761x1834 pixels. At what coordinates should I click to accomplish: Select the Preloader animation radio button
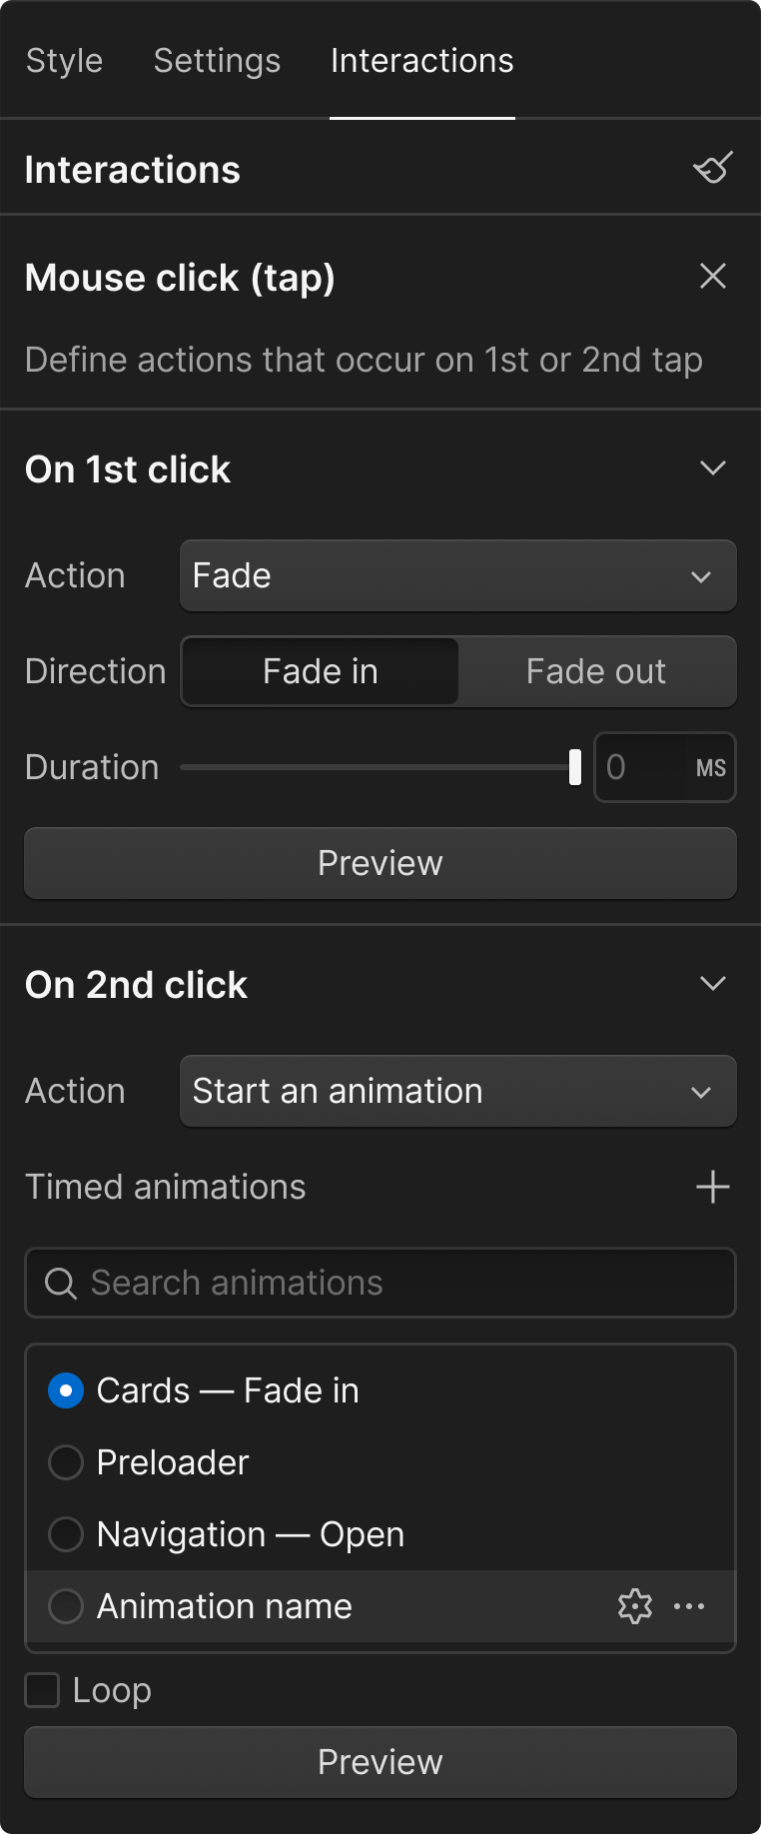click(x=66, y=1462)
